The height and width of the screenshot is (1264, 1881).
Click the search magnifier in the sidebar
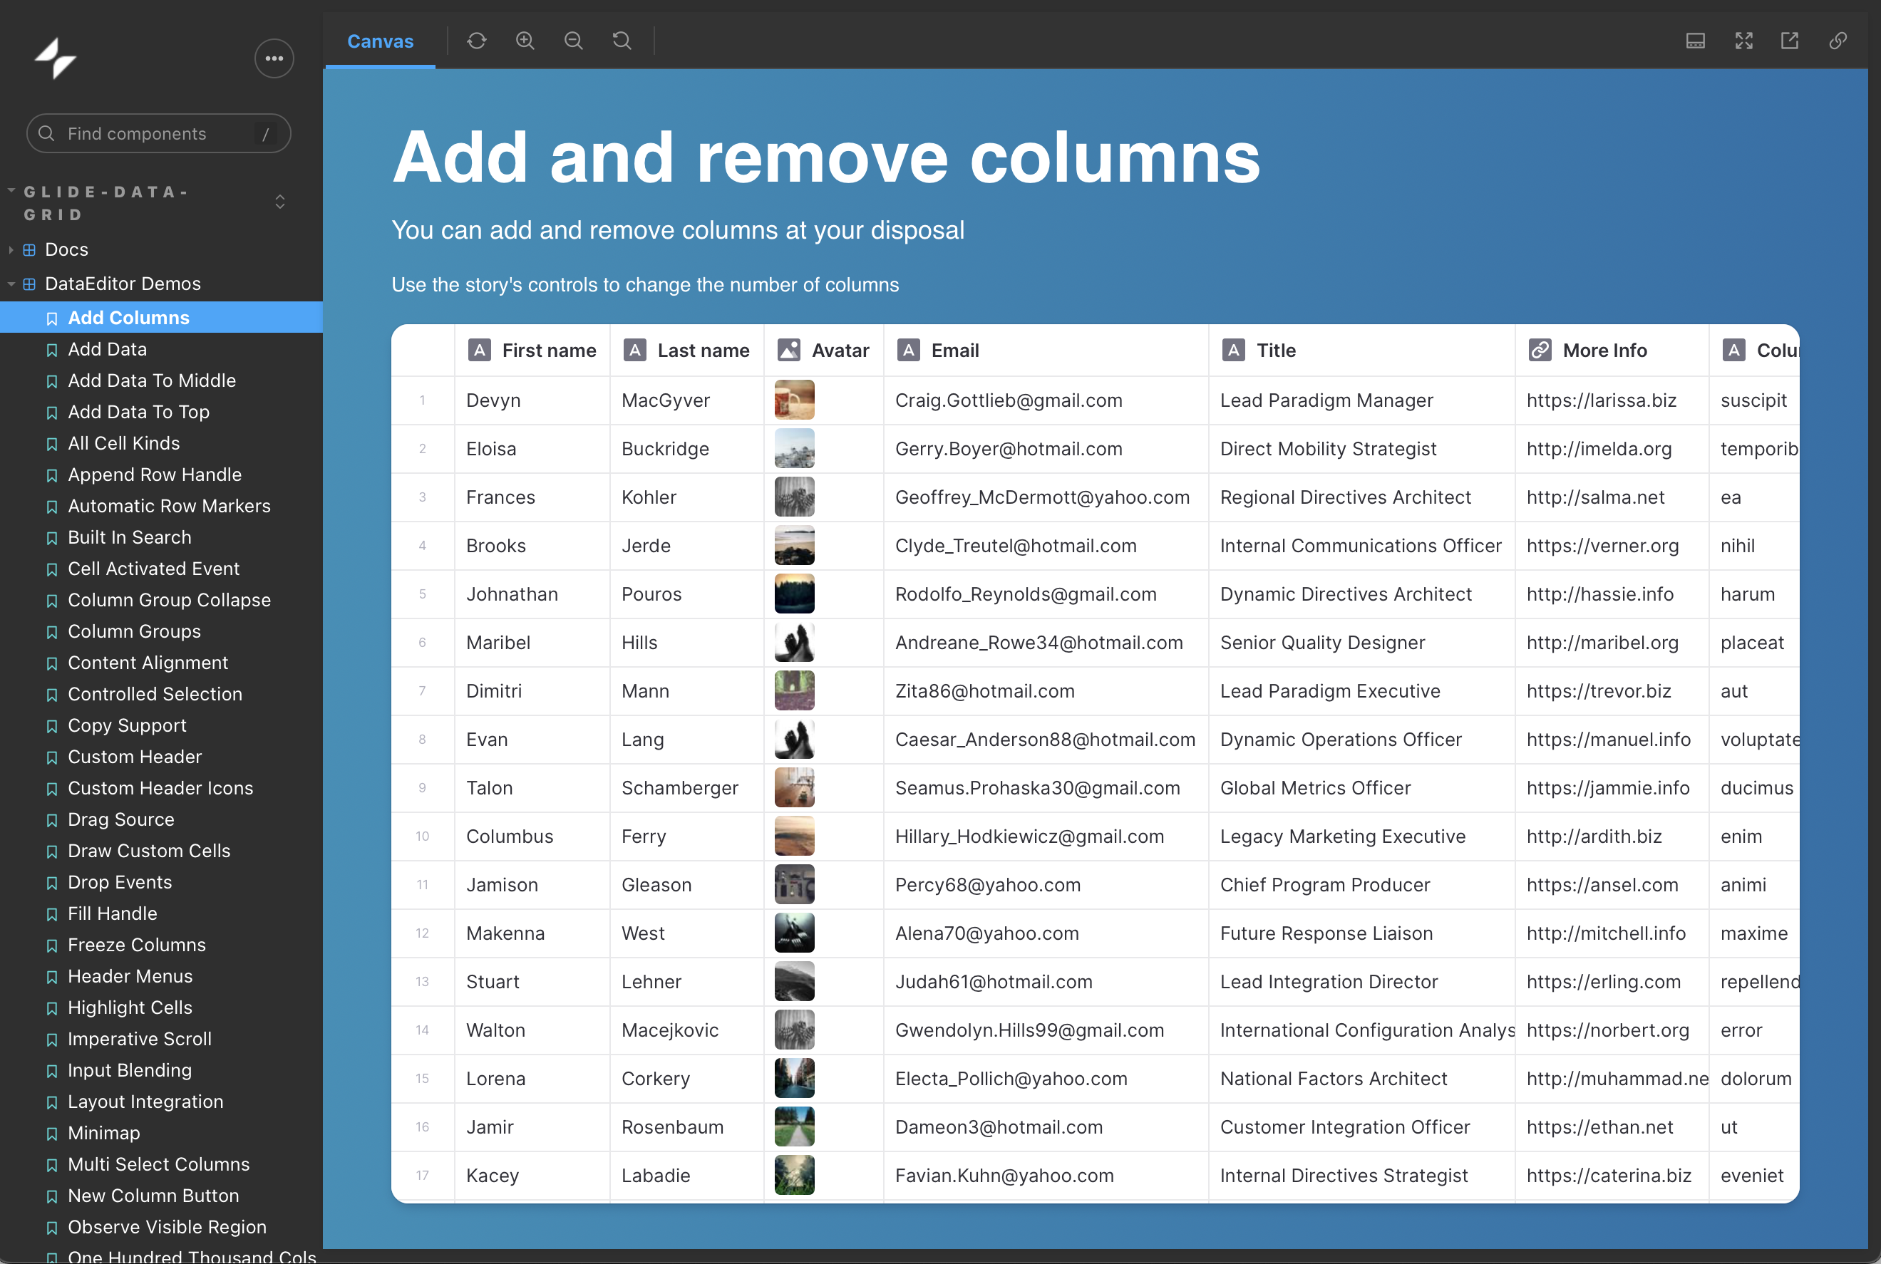[46, 133]
